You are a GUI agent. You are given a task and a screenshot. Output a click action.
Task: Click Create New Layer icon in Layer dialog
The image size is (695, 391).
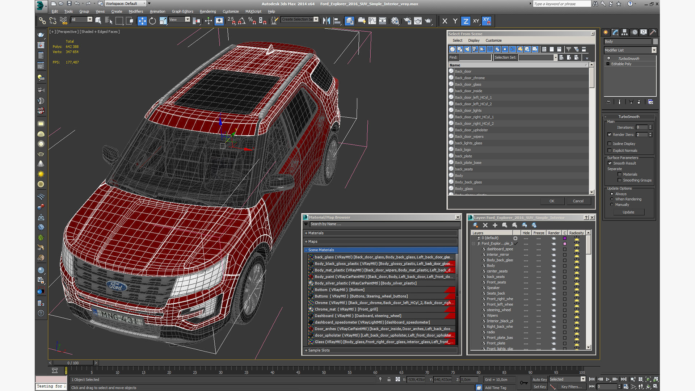[475, 225]
